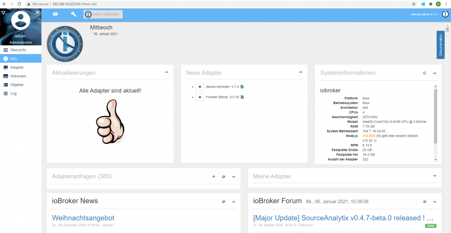Collapse the ioBroker Forum panel

coord(435,202)
